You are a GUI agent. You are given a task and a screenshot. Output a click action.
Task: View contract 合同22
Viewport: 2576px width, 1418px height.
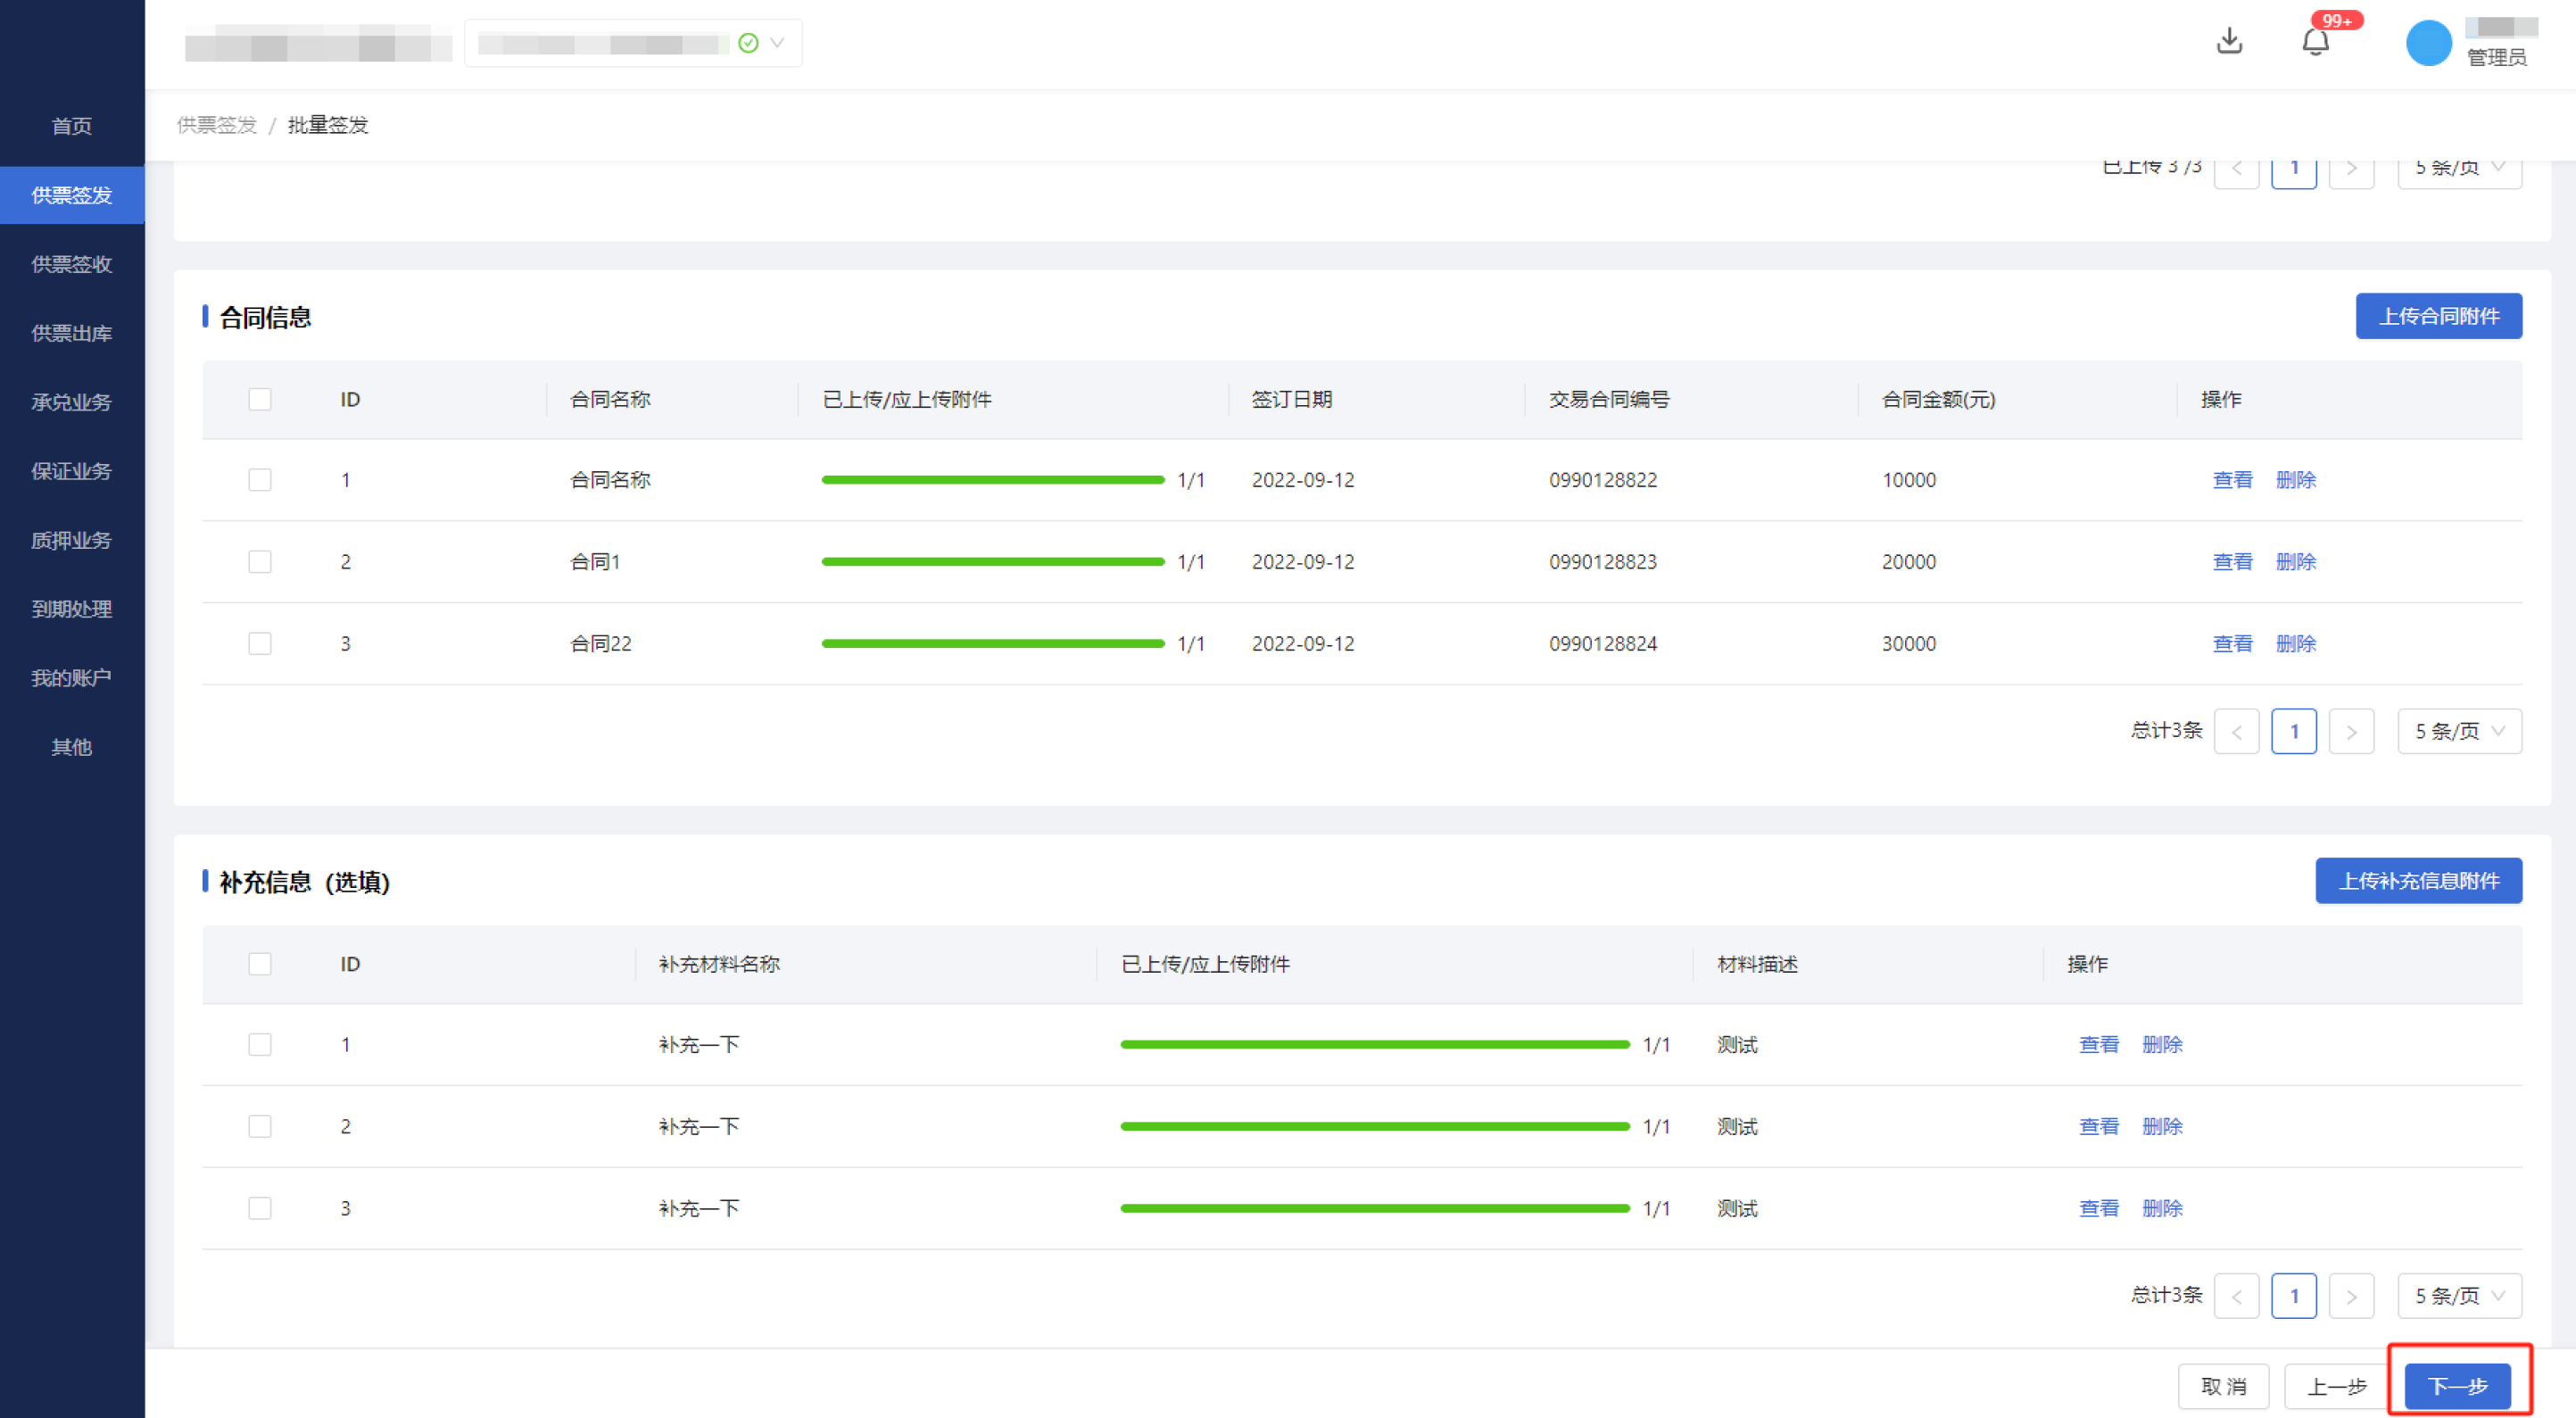(2232, 644)
